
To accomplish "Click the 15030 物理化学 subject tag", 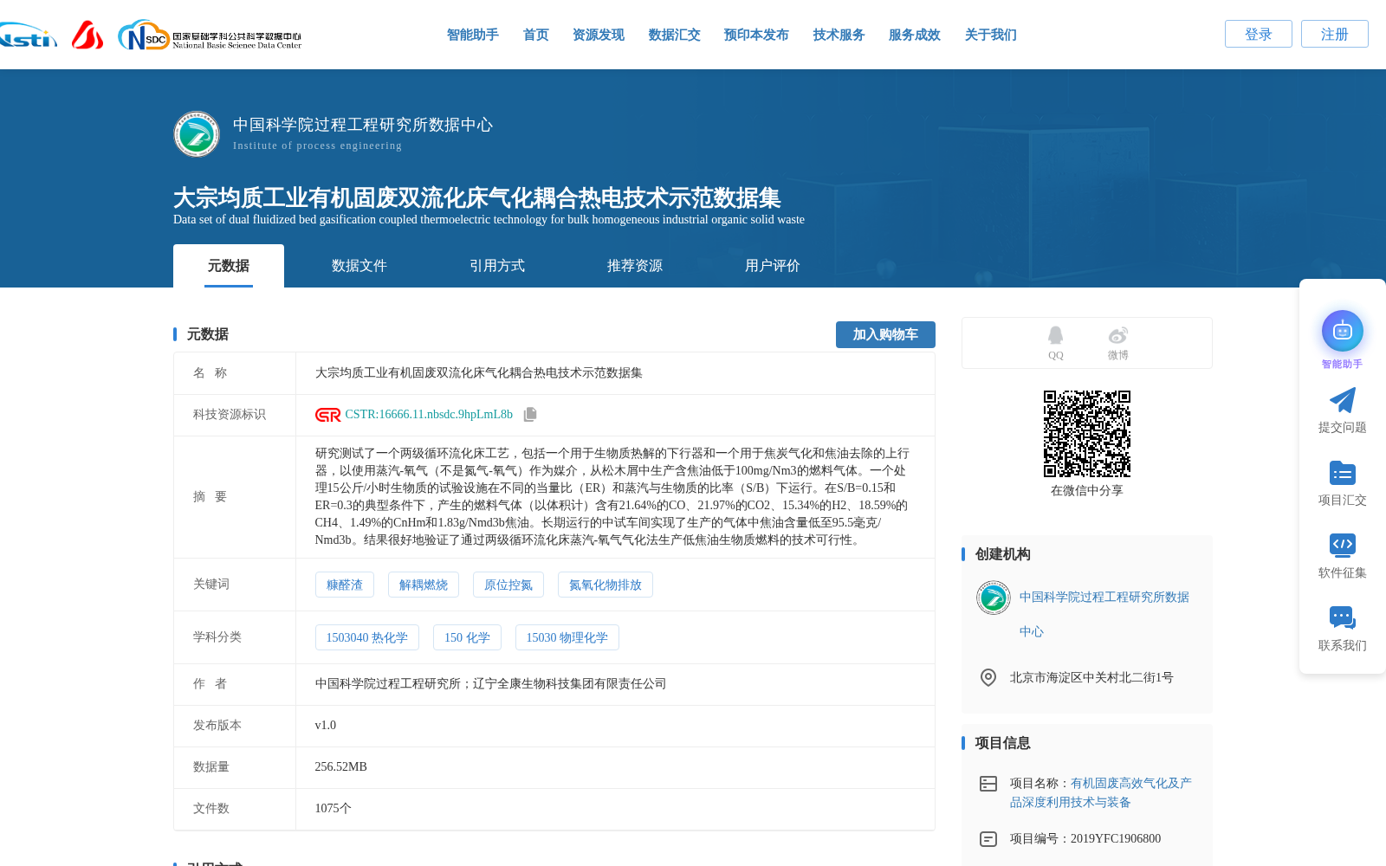I will 567,637.
